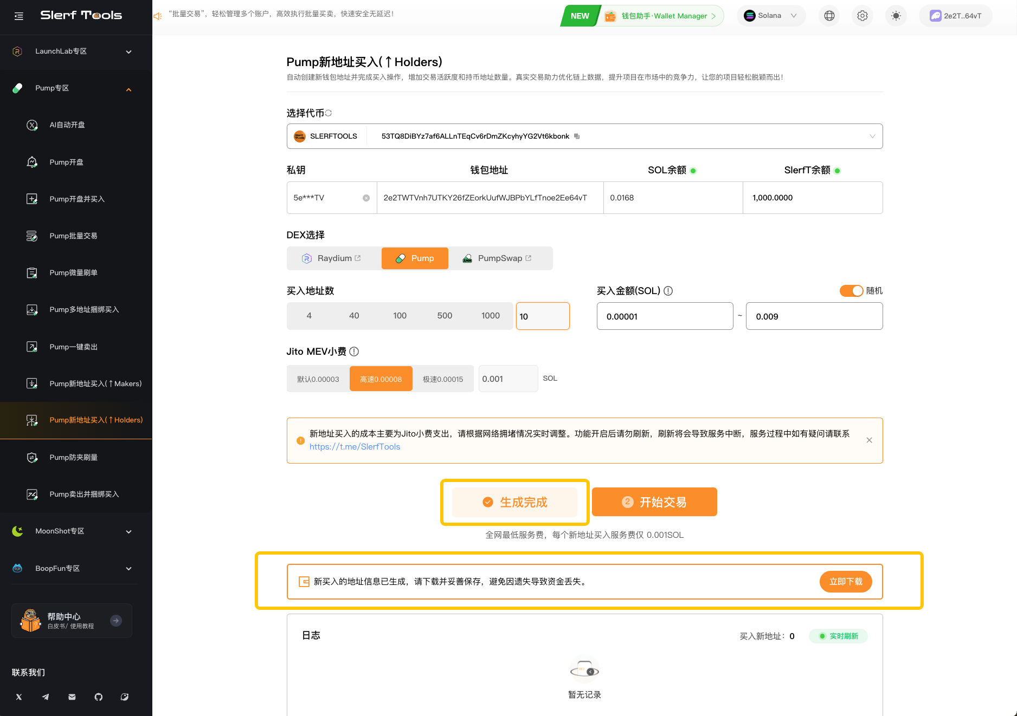Viewport: 1017px width, 716px height.
Task: Click the 生成完成 button
Action: coord(514,503)
